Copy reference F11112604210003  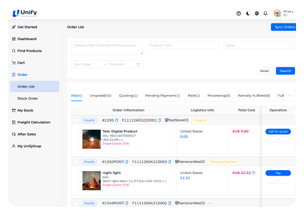[170, 162]
